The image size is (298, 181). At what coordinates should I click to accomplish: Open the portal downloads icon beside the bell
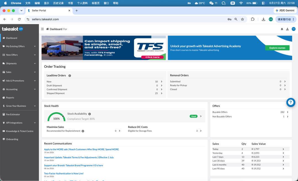pos(287,29)
